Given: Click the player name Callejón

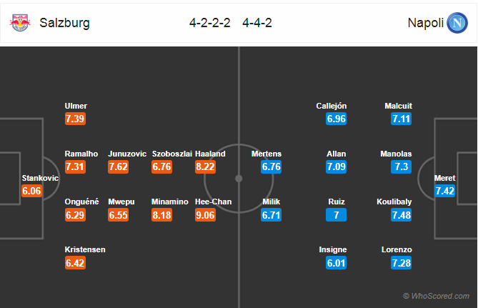Looking at the screenshot, I should click(x=332, y=106).
